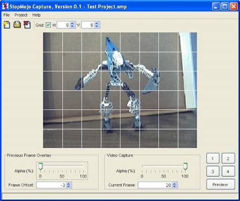240x201 pixels.
Task: Click the robot figure in the capture preview
Action: (116, 85)
